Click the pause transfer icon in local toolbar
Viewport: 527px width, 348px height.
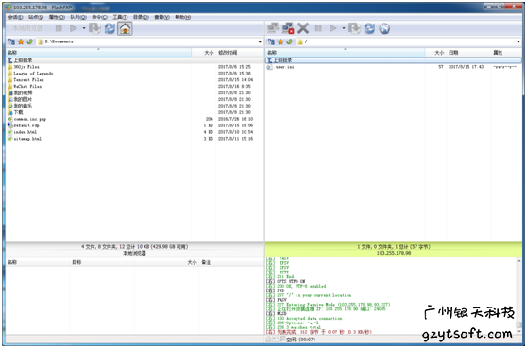(x=59, y=29)
